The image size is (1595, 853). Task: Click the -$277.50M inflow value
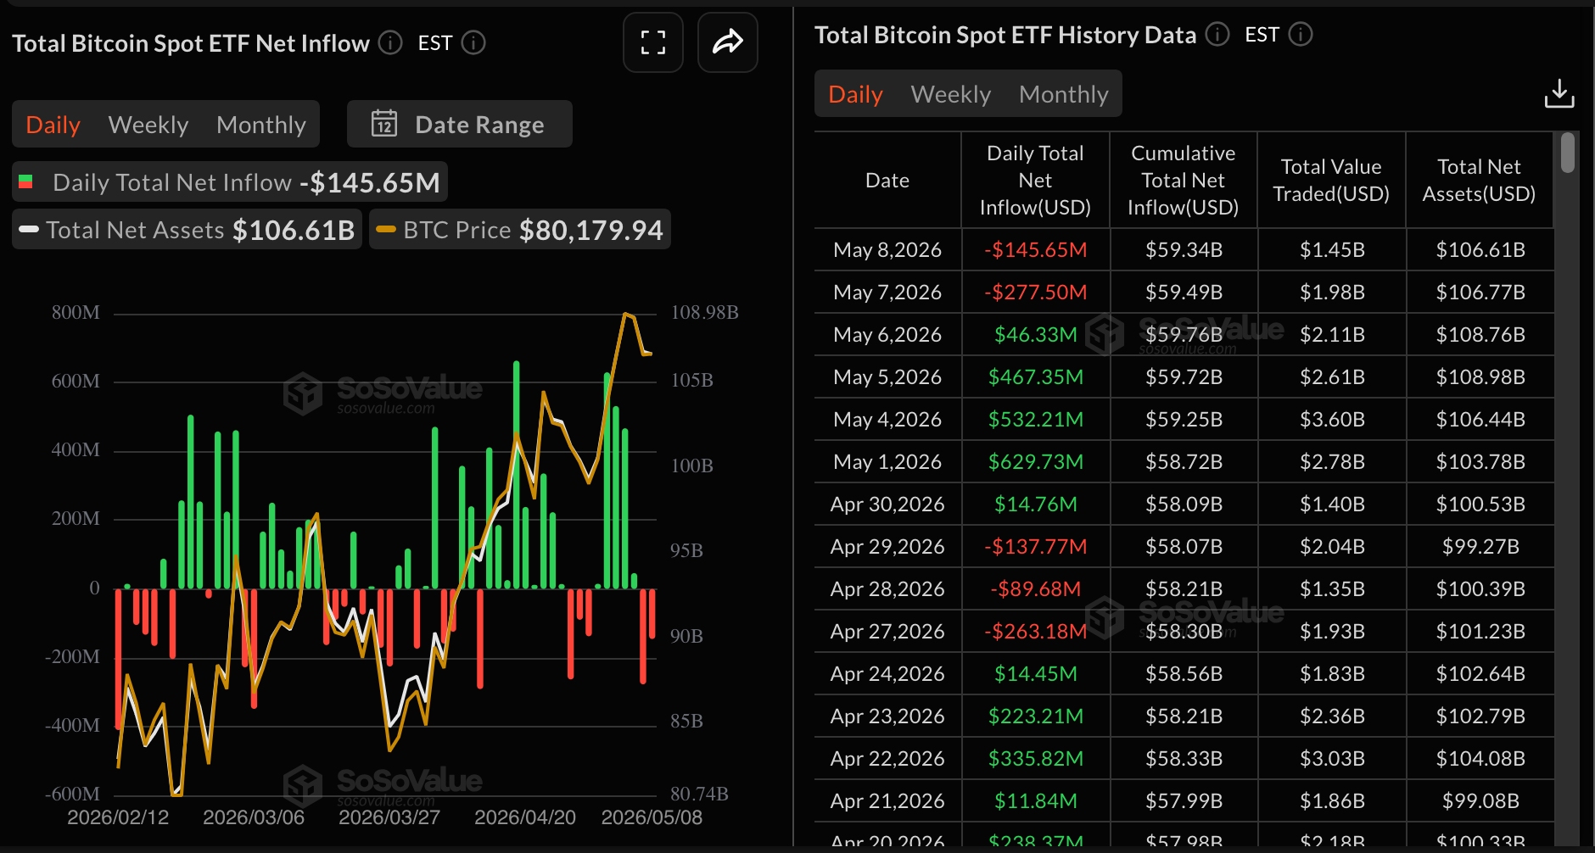pyautogui.click(x=1035, y=292)
